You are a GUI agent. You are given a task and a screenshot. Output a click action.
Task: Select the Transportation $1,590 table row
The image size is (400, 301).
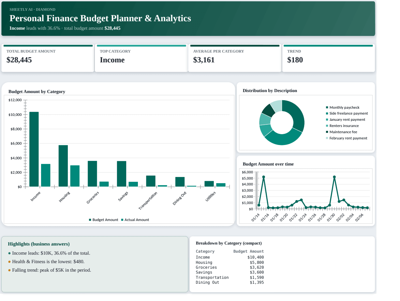pyautogui.click(x=230, y=277)
